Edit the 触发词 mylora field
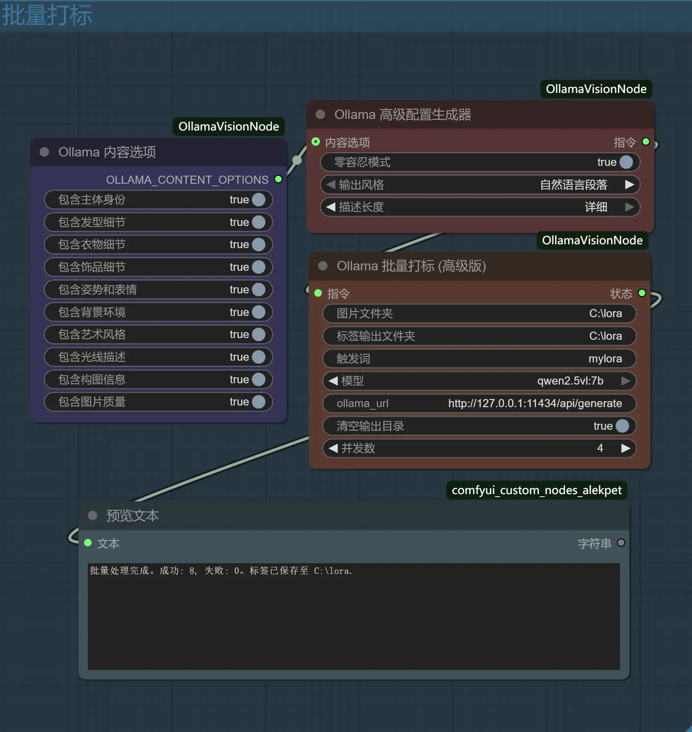Screen dimensions: 692x732 [480, 359]
